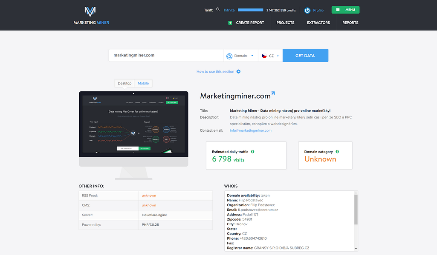Open the EXTRACTORS section
Image resolution: width=437 pixels, height=255 pixels.
pos(318,23)
